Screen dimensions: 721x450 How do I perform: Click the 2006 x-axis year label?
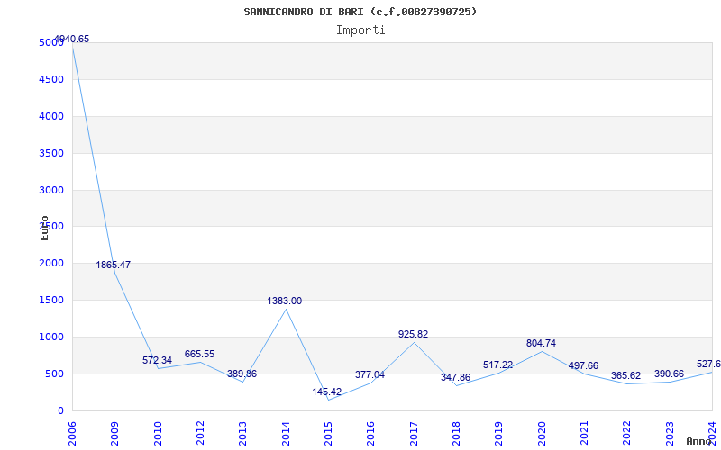pyautogui.click(x=72, y=434)
